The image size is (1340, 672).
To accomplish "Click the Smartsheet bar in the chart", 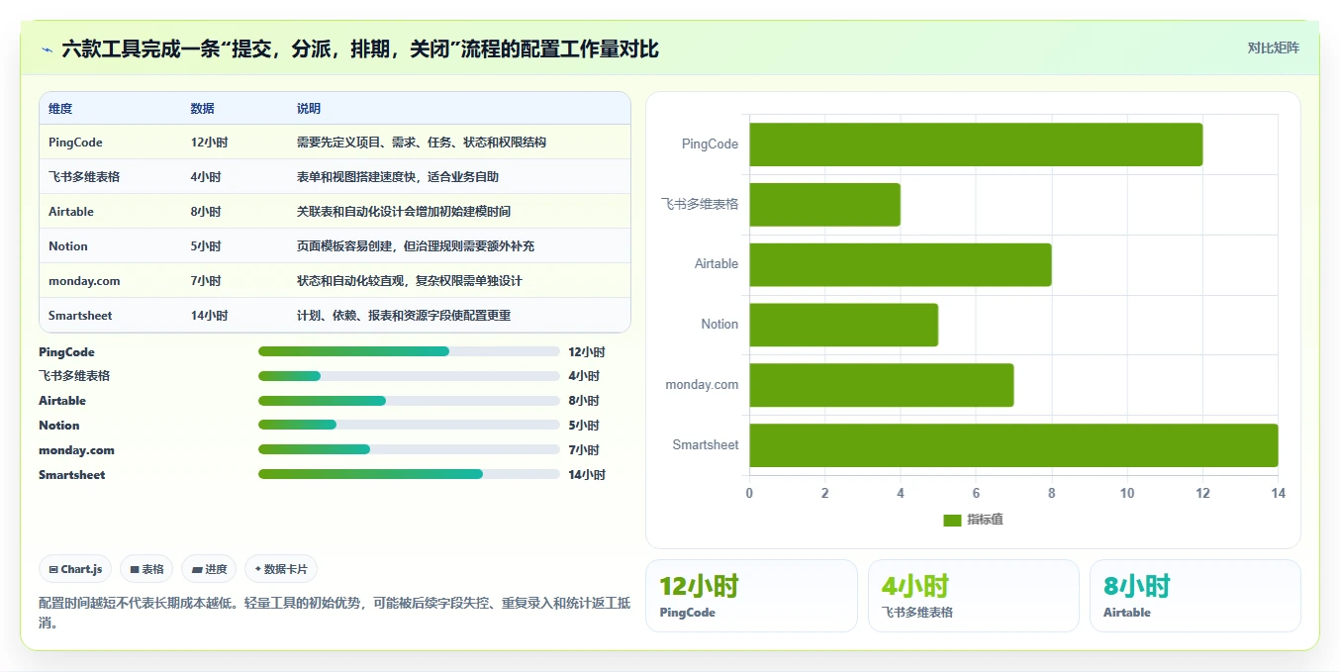I will click(x=1013, y=445).
